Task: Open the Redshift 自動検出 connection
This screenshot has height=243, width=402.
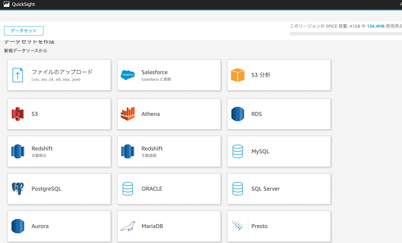Action: 59,151
